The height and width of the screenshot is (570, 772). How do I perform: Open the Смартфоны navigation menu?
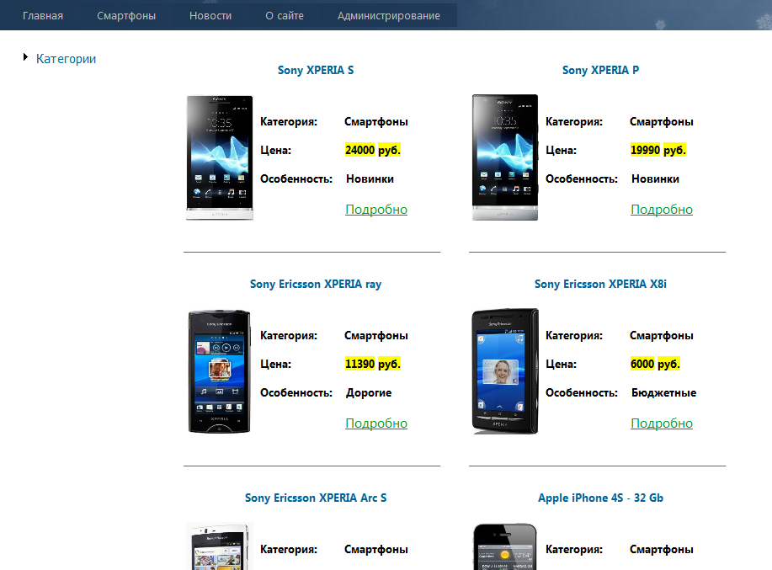coord(126,16)
